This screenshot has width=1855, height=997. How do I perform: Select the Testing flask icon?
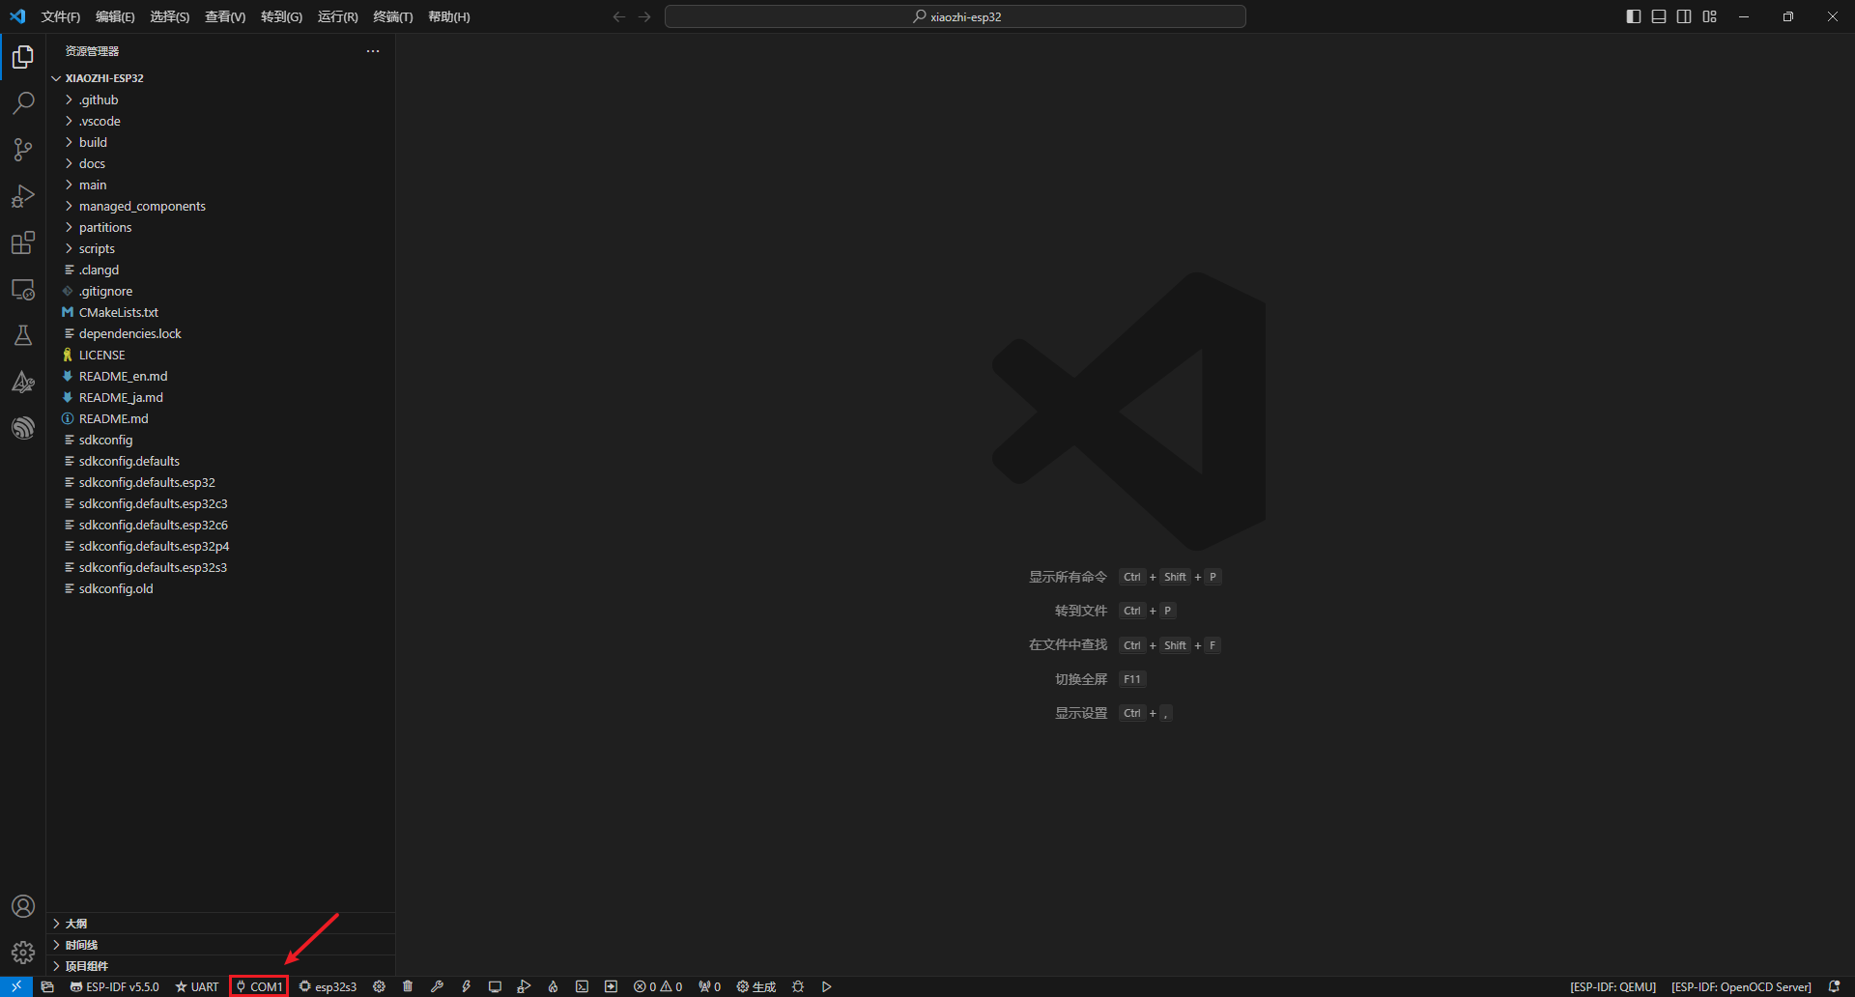pyautogui.click(x=23, y=335)
